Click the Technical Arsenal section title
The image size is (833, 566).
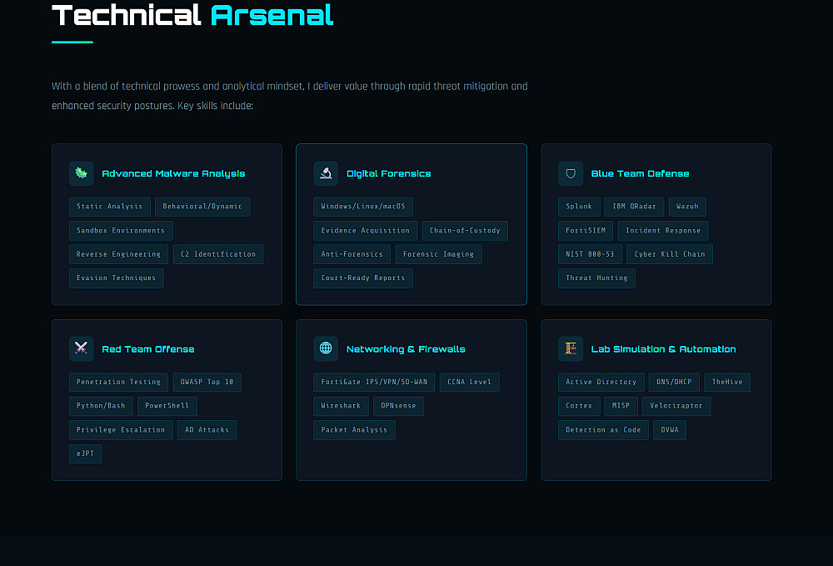pos(192,14)
